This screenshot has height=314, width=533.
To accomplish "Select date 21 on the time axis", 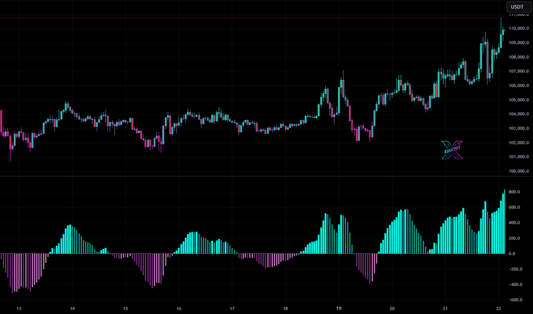I will click(446, 308).
